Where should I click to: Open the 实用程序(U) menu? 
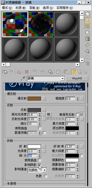(x=65, y=8)
